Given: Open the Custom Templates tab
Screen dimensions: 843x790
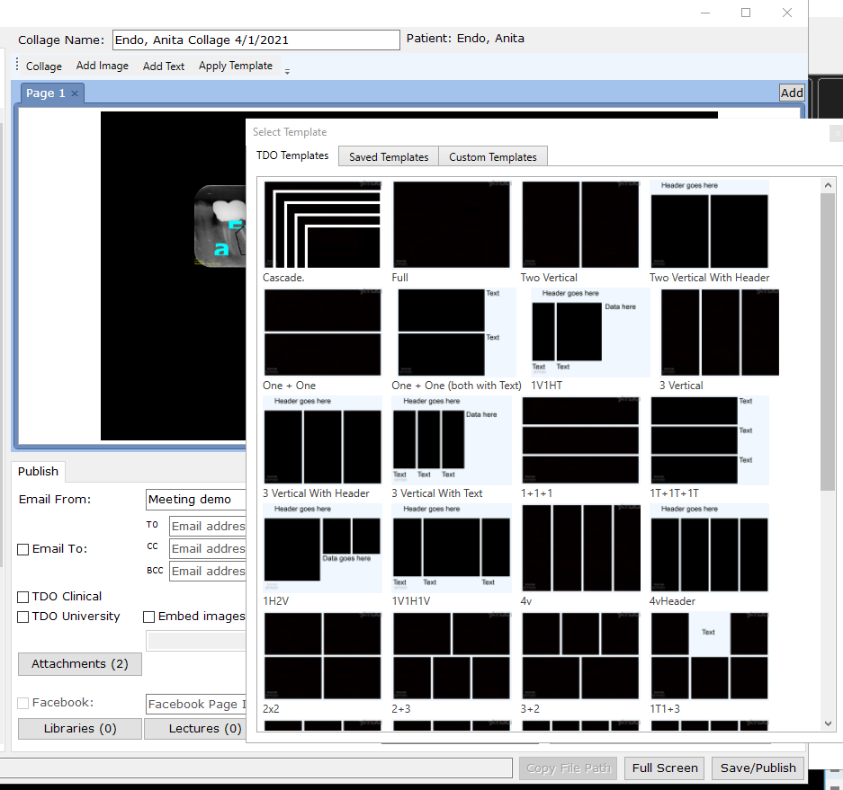Looking at the screenshot, I should pyautogui.click(x=492, y=156).
